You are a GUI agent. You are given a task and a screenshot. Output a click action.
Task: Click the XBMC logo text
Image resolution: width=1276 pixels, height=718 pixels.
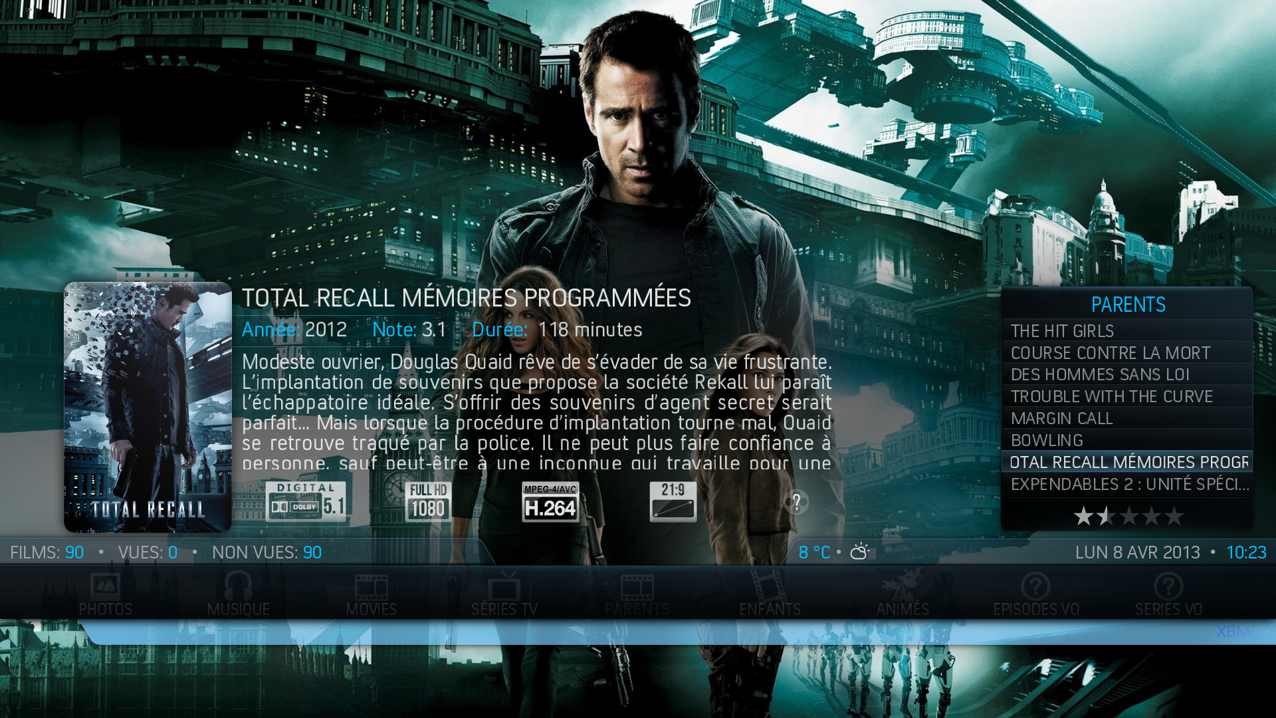pyautogui.click(x=1237, y=631)
